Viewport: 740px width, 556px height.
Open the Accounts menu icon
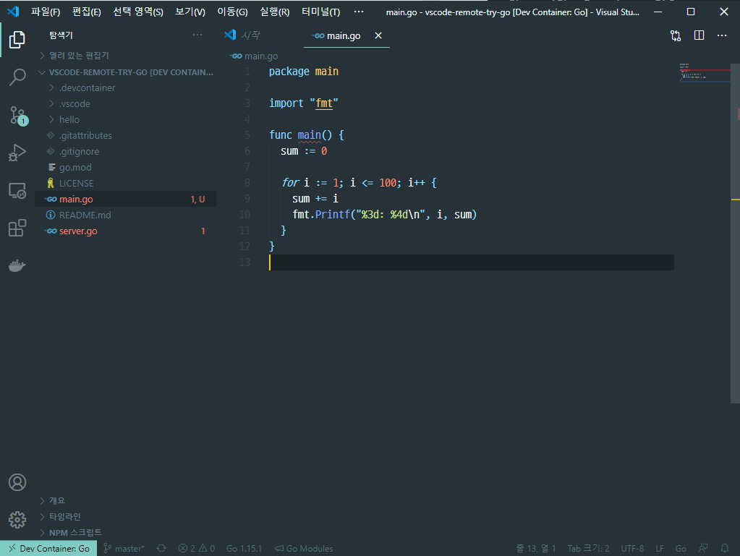[x=17, y=482]
